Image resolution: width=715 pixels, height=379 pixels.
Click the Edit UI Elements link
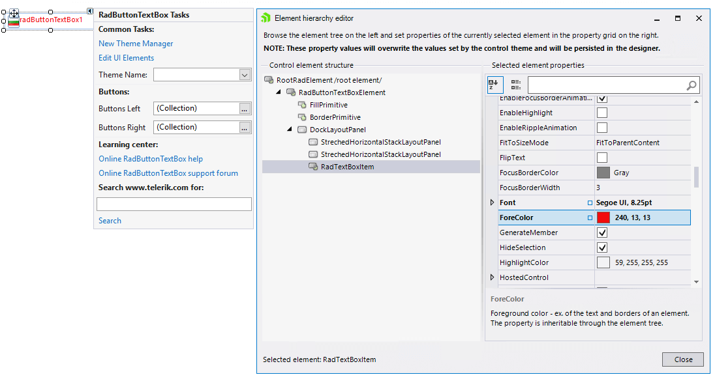click(x=127, y=58)
